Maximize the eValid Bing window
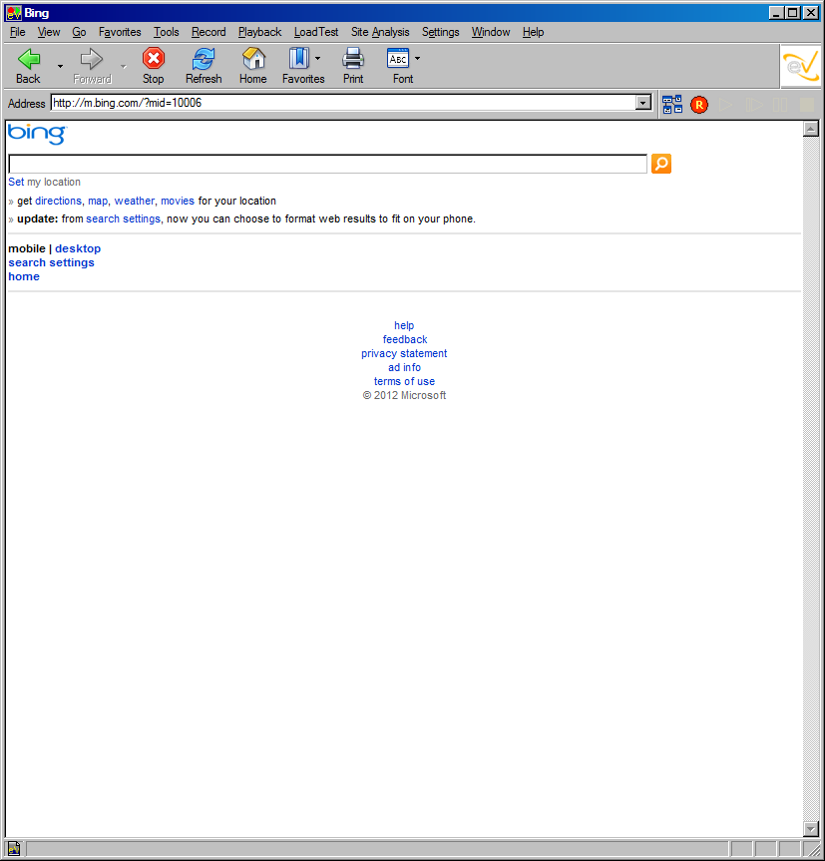This screenshot has width=825, height=861. click(793, 13)
